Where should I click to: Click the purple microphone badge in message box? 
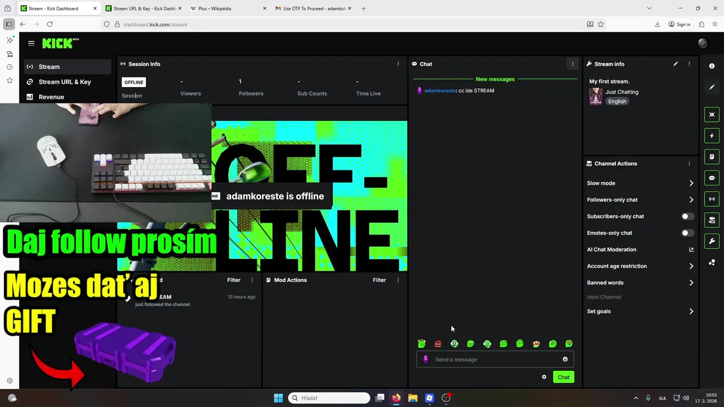426,360
